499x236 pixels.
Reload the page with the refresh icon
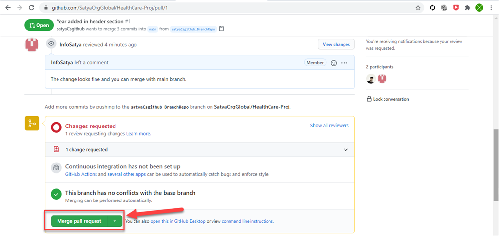31,8
